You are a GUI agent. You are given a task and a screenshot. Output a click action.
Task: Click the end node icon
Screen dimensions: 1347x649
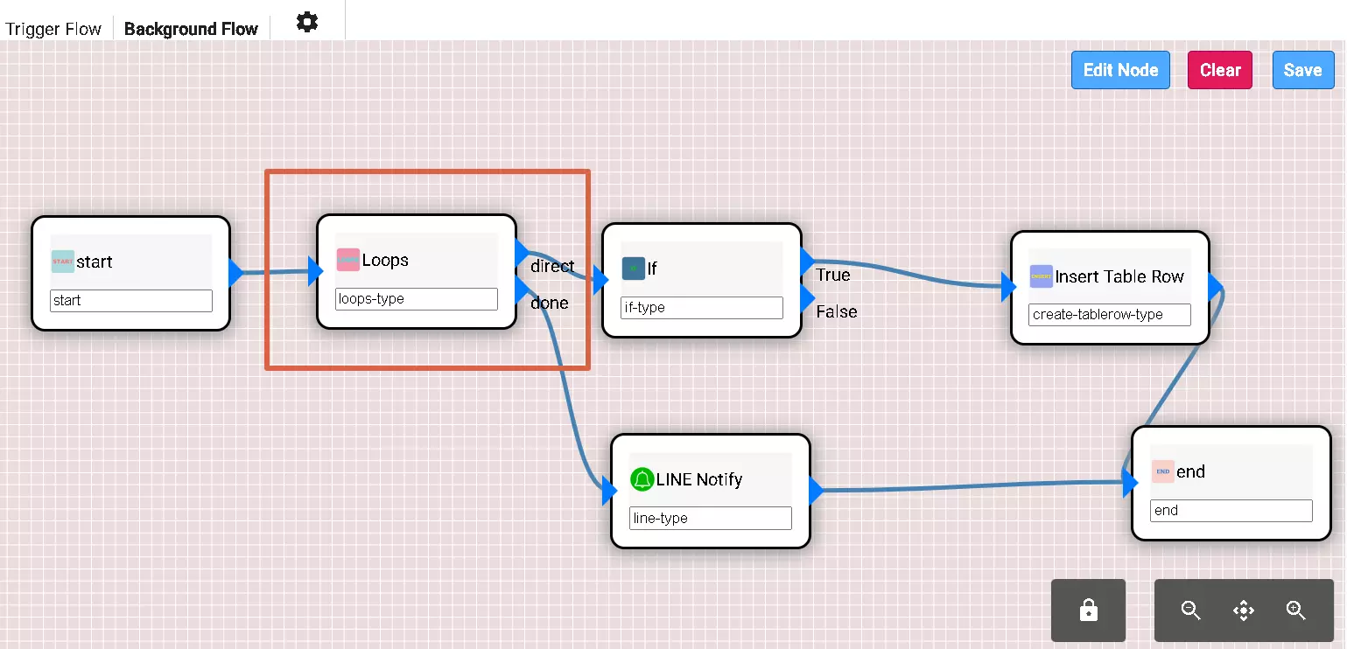1162,471
